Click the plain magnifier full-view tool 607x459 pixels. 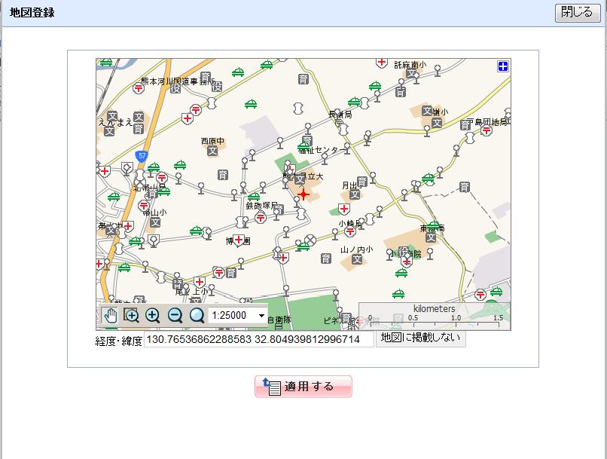click(x=197, y=315)
